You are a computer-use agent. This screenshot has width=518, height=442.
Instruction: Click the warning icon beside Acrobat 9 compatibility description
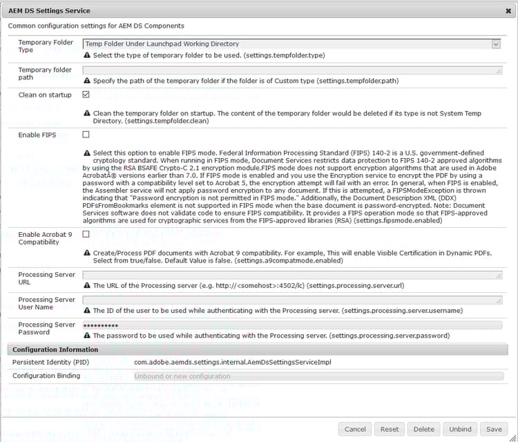pyautogui.click(x=87, y=253)
